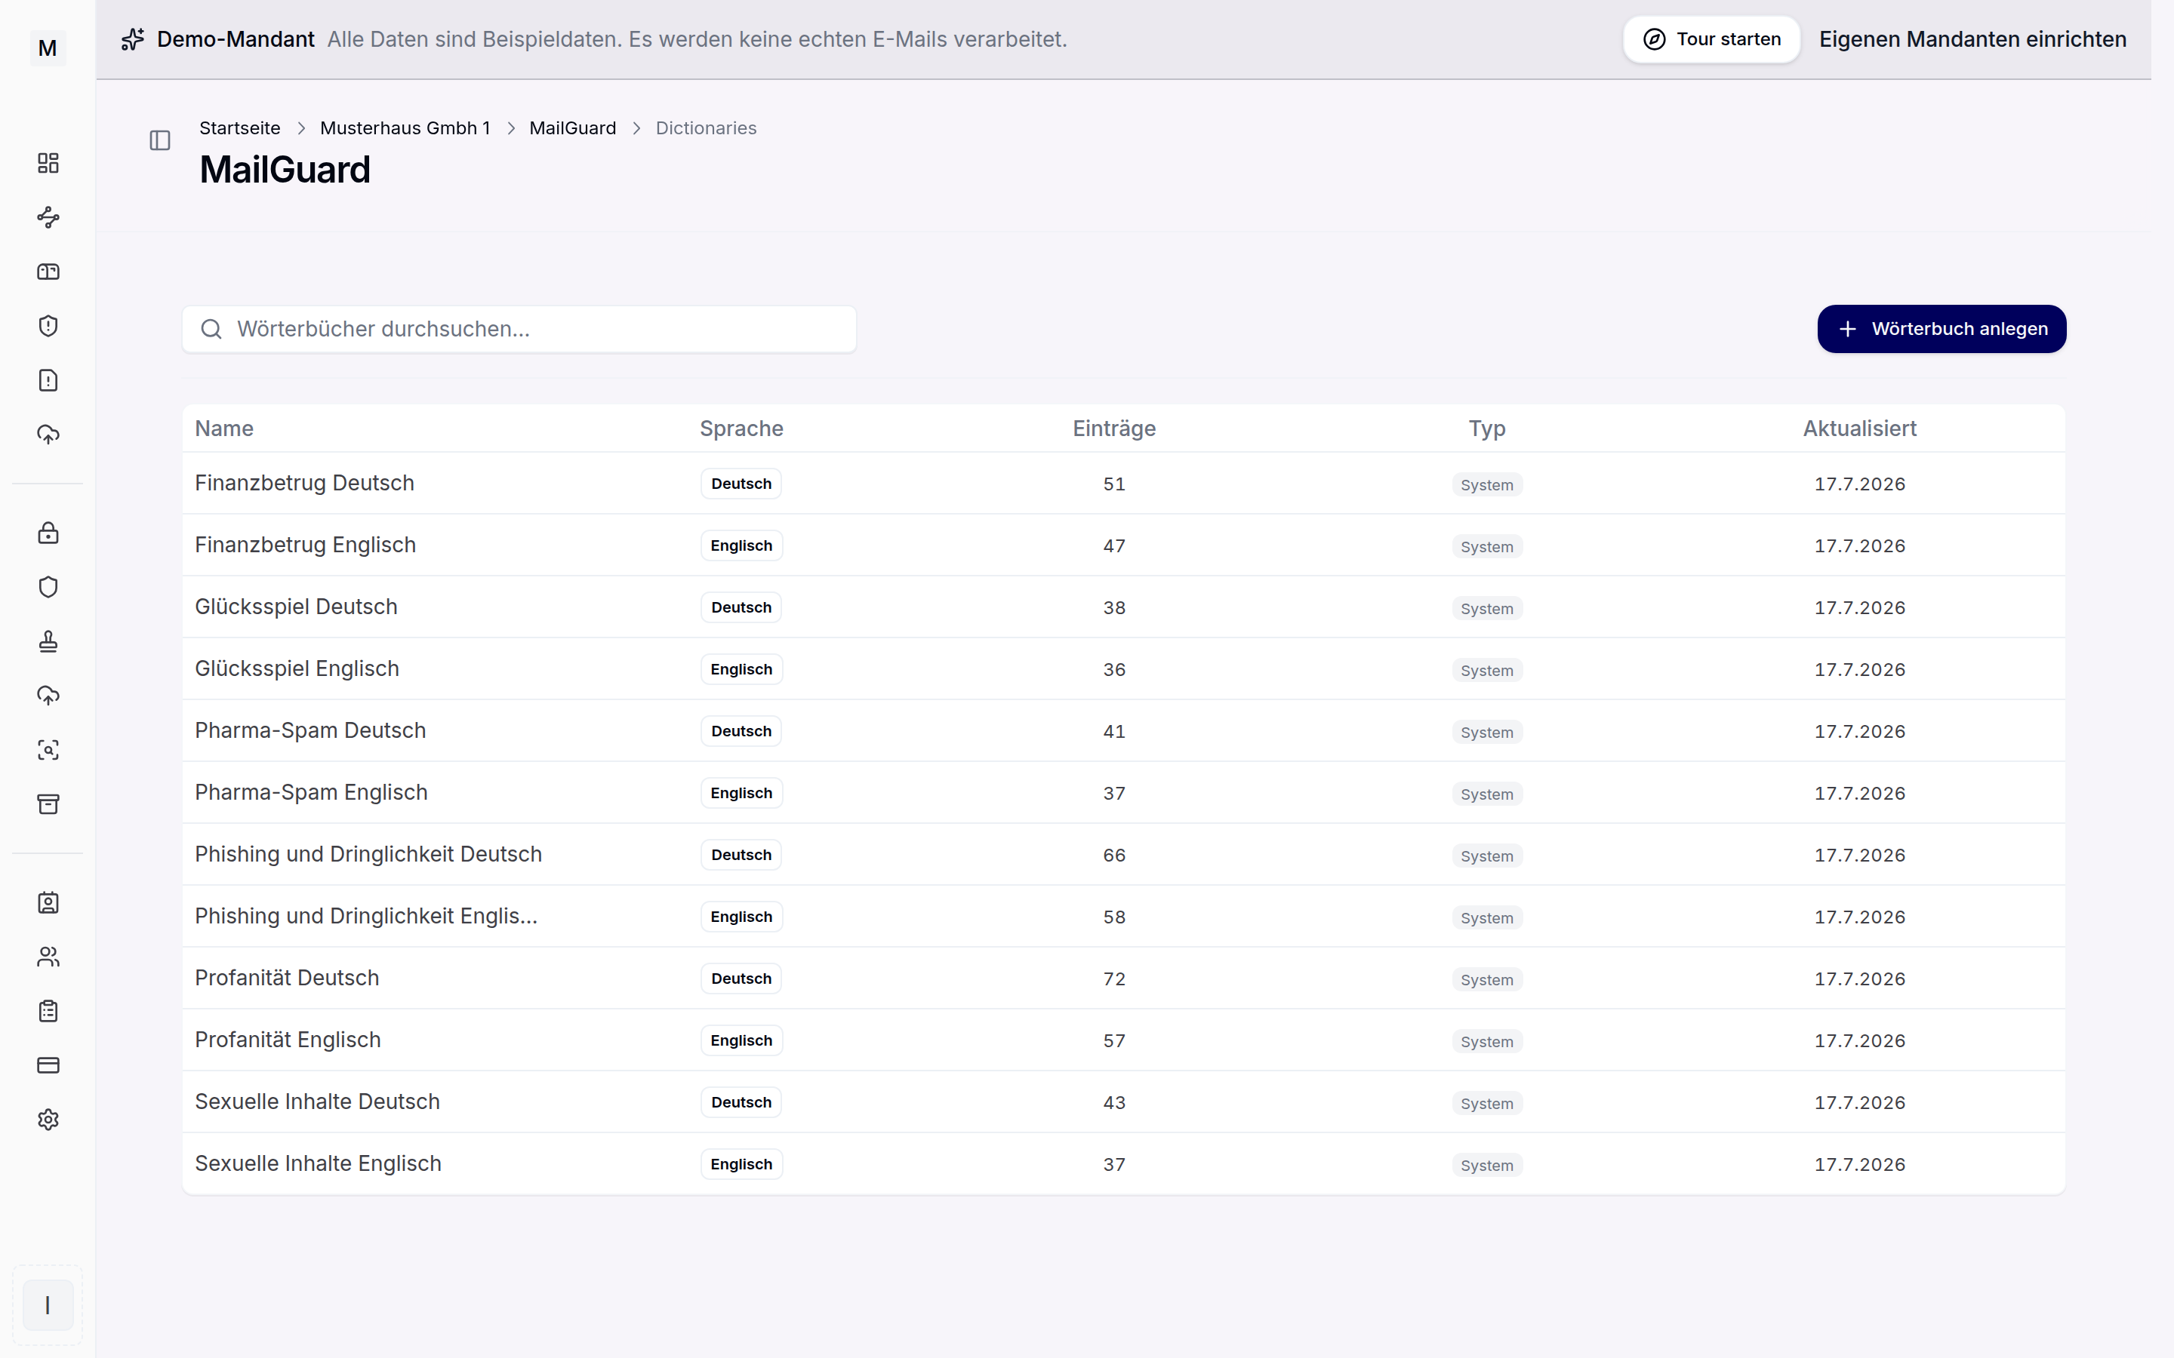Open the dashboard grid icon in sidebar

click(x=48, y=162)
